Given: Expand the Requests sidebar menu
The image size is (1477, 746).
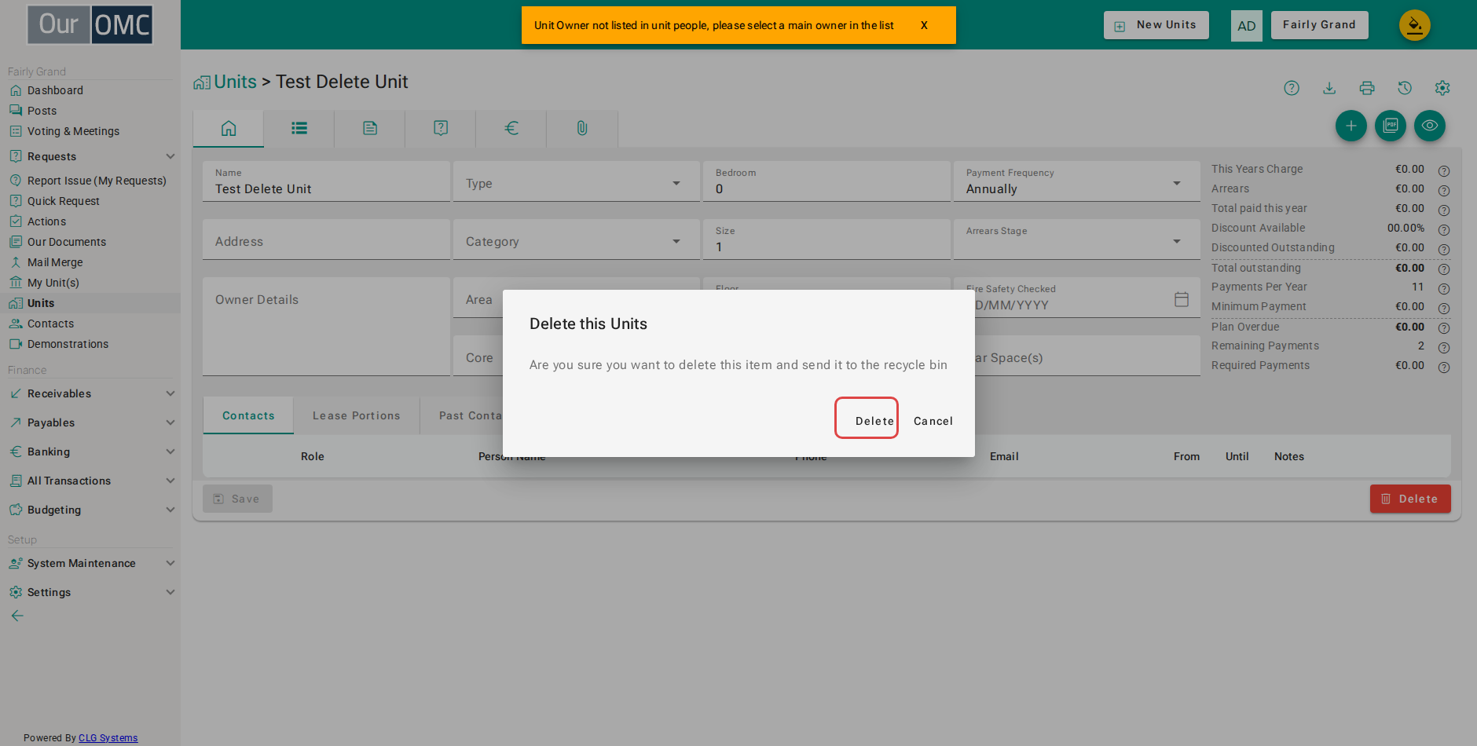Looking at the screenshot, I should click(x=90, y=156).
